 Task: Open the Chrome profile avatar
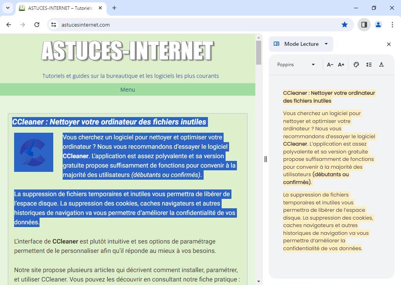tap(378, 24)
